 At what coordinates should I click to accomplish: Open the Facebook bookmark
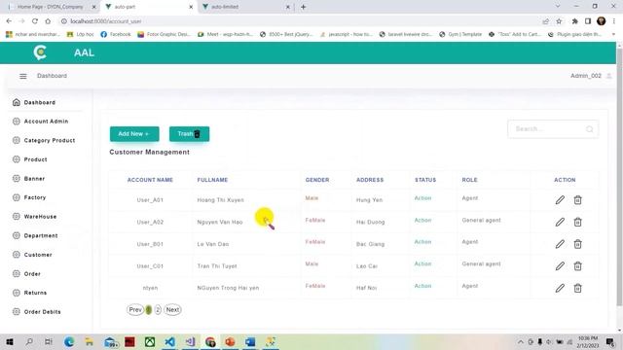[116, 35]
